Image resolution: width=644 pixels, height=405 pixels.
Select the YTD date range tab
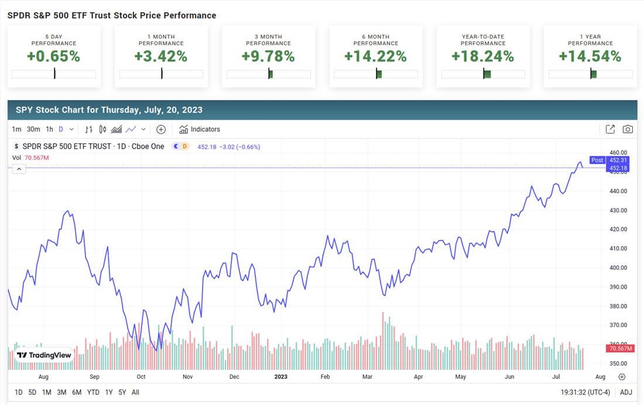(93, 393)
